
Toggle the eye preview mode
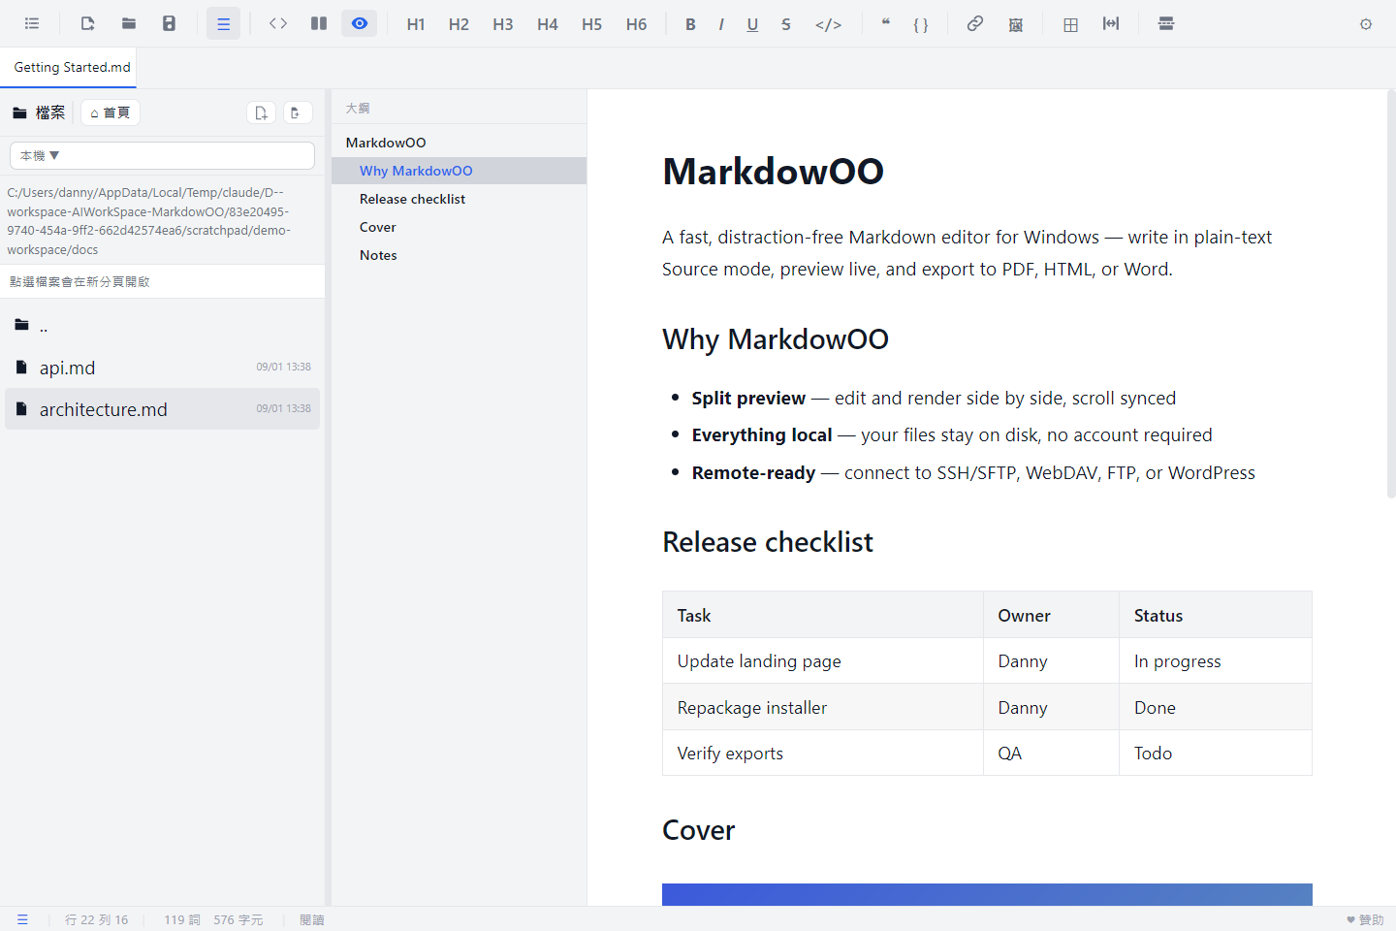(360, 24)
